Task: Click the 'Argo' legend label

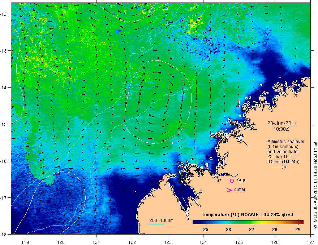Action: (241, 180)
